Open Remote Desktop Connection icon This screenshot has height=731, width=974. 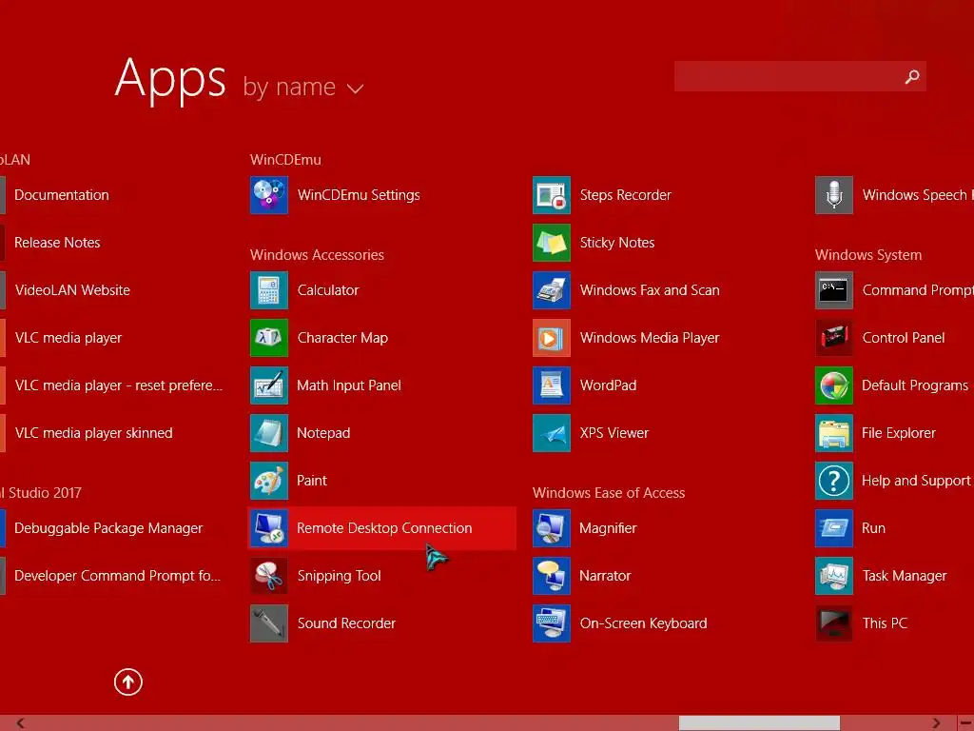click(x=269, y=528)
